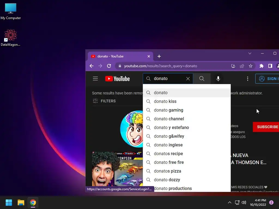The image size is (279, 209).
Task: Open YouTube settings three-dot menu
Action: [x=247, y=79]
